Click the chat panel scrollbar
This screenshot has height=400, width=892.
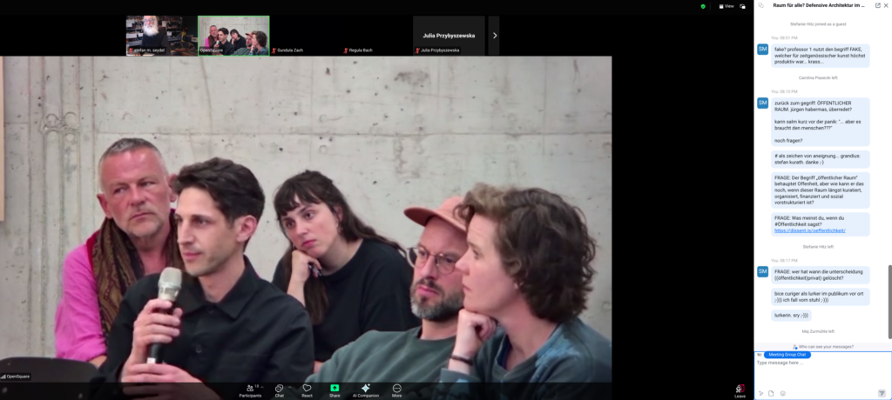point(889,300)
